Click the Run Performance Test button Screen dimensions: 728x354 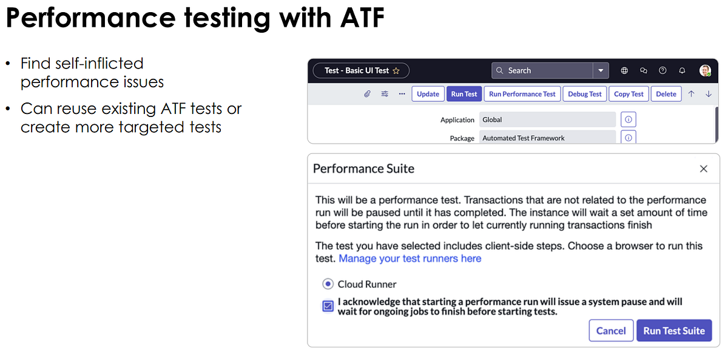click(x=522, y=93)
